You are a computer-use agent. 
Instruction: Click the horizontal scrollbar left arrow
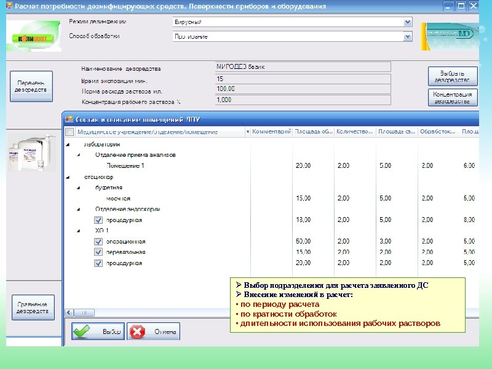[x=69, y=312]
